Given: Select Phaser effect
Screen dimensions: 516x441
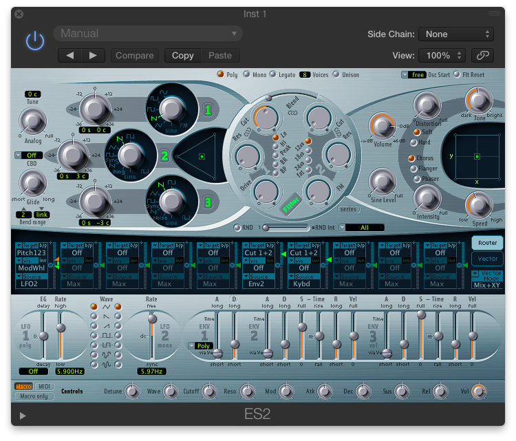Looking at the screenshot, I should 417,179.
